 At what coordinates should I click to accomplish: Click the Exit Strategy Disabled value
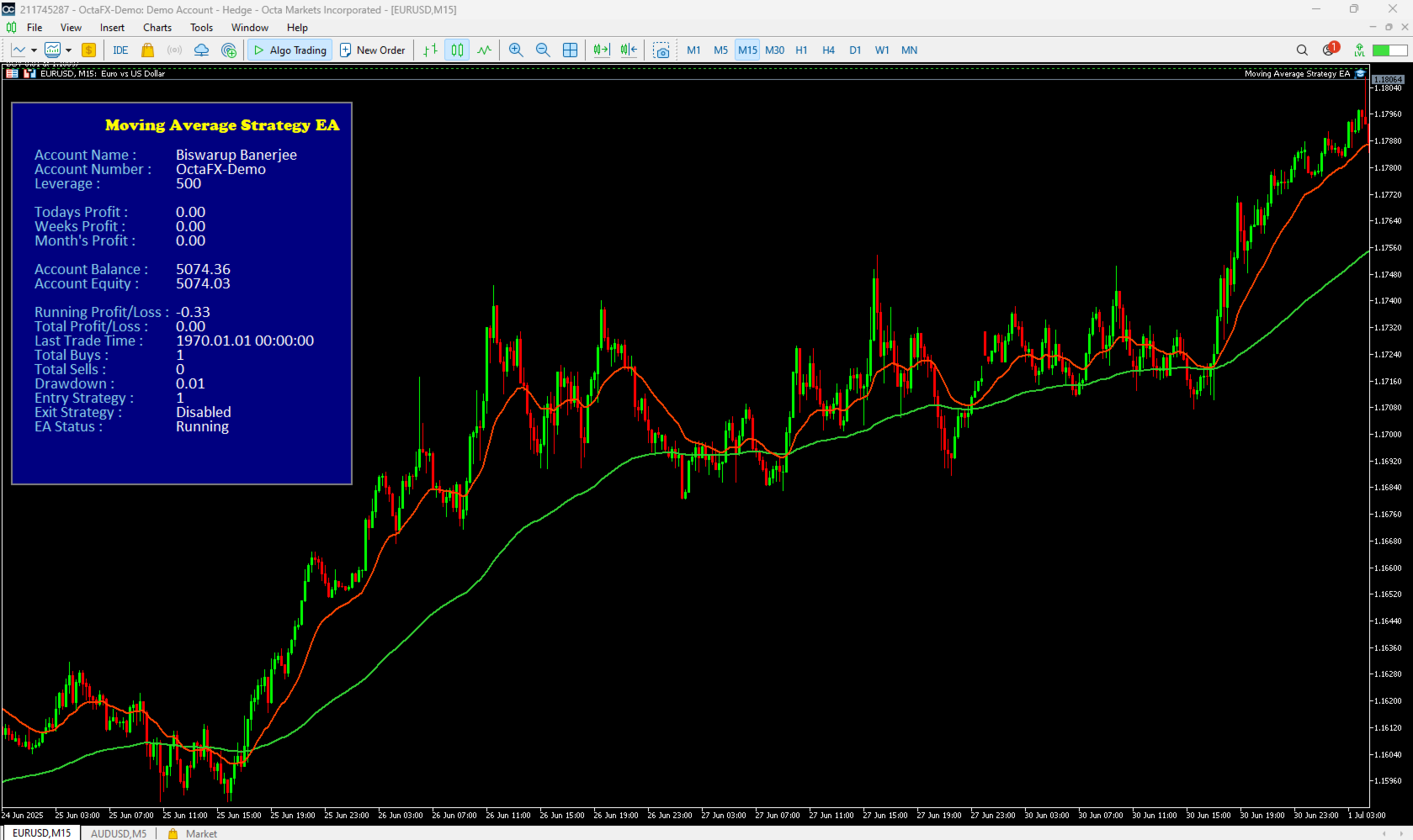[x=203, y=413]
